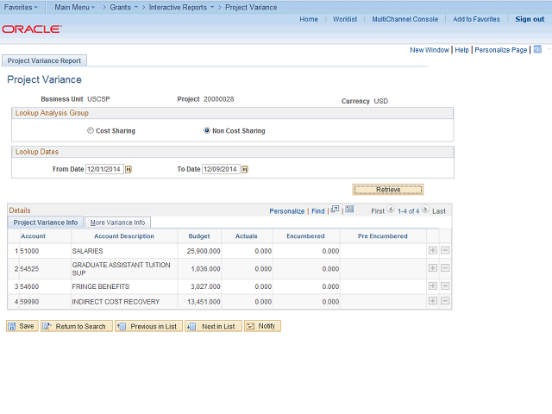Switch to the More Variance Info tab
The height and width of the screenshot is (414, 552).
coord(117,223)
